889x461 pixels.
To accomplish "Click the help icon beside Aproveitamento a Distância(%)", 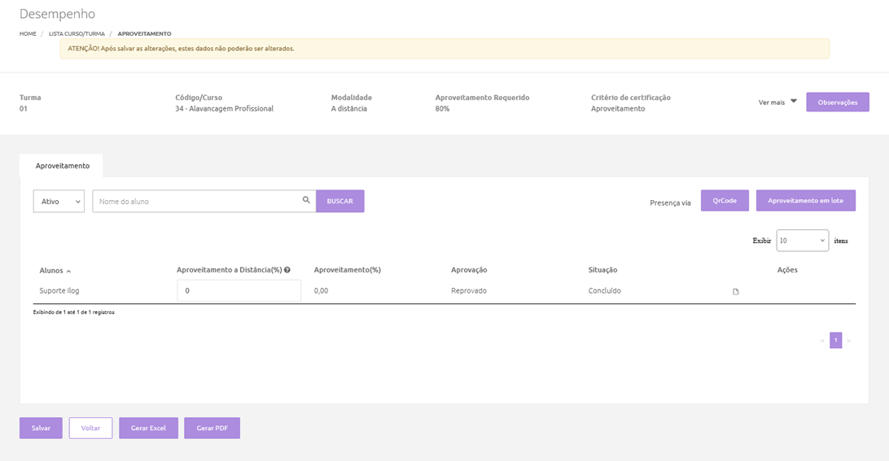I will click(x=287, y=270).
